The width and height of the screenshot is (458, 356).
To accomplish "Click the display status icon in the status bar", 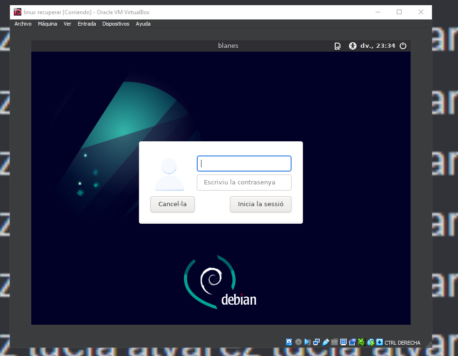I will pyautogui.click(x=343, y=342).
